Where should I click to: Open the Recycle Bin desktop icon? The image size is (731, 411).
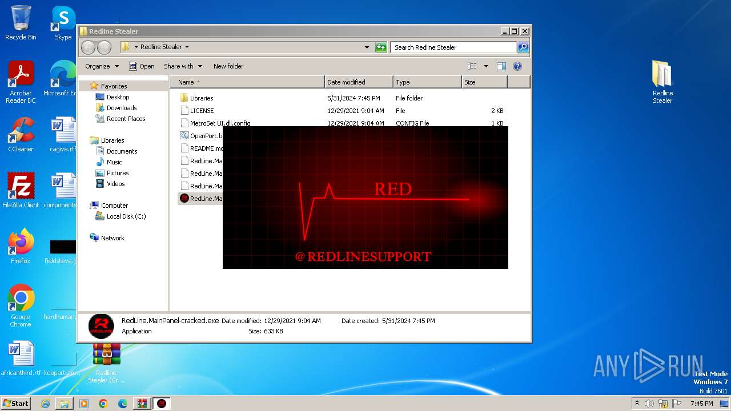click(21, 23)
